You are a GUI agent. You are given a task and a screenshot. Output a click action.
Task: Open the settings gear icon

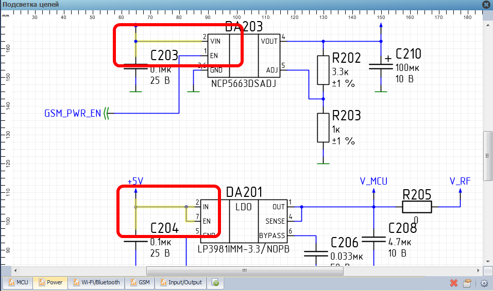click(484, 283)
